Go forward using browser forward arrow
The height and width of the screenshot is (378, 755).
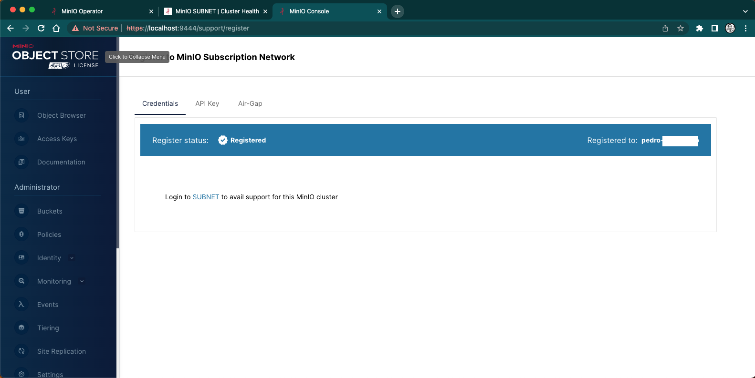(x=26, y=28)
